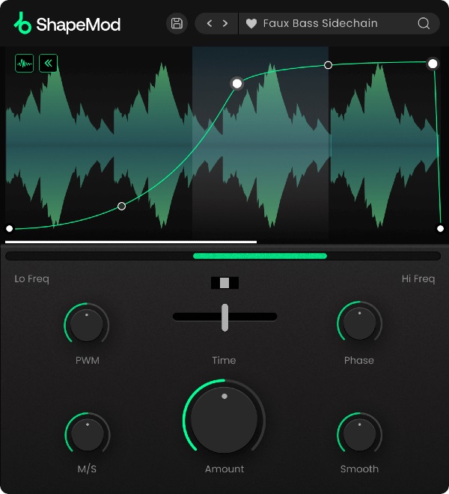Toggle the small switch above the Time slider
Viewport: 449px width, 494px height.
(x=224, y=283)
